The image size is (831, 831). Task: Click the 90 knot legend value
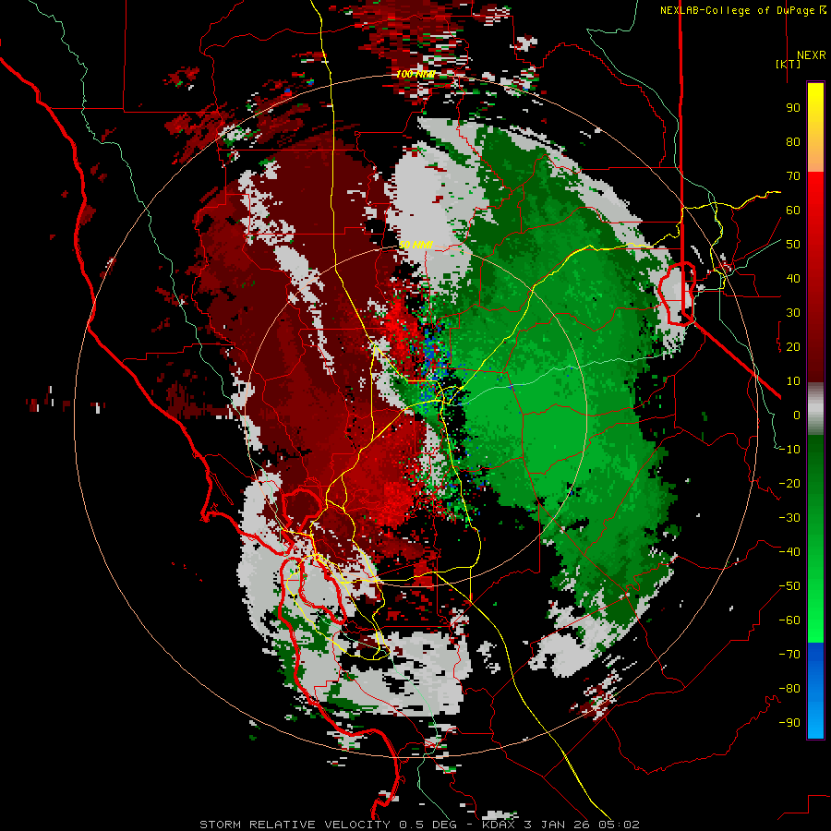pyautogui.click(x=793, y=108)
